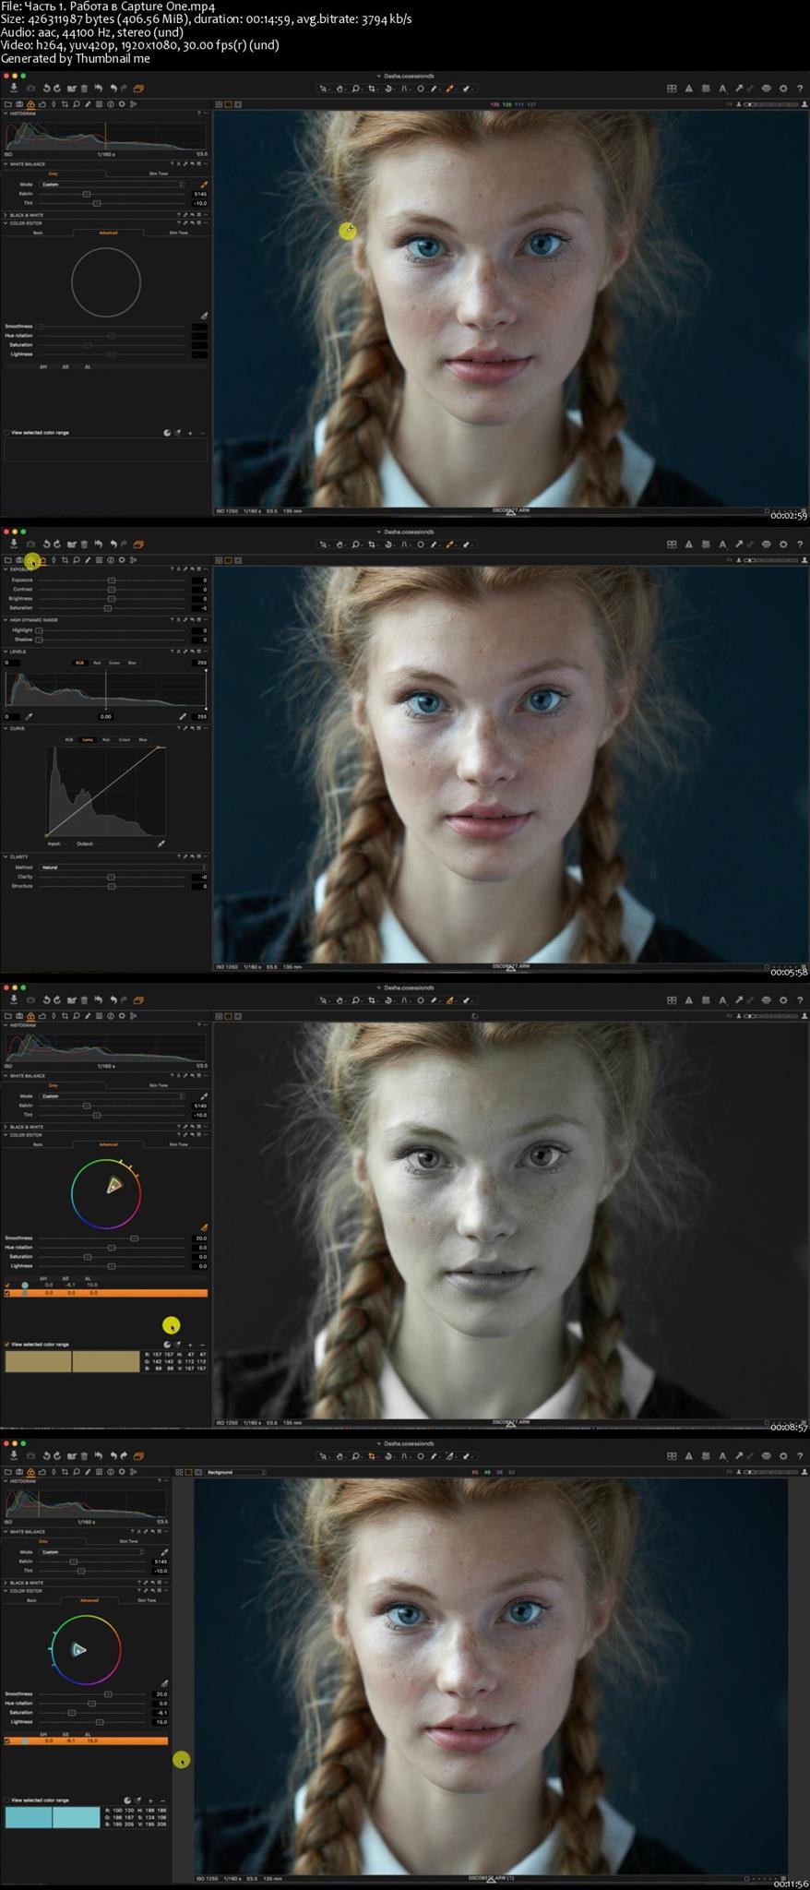Click Kelvin slider handle in 00:02:59 frame

[87, 194]
